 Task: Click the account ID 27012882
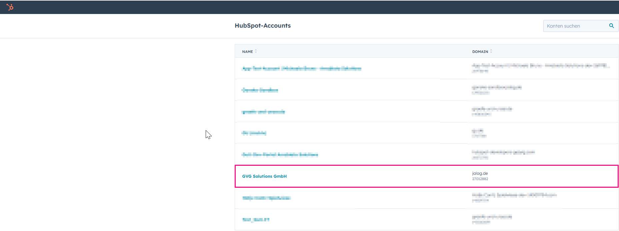pos(480,179)
